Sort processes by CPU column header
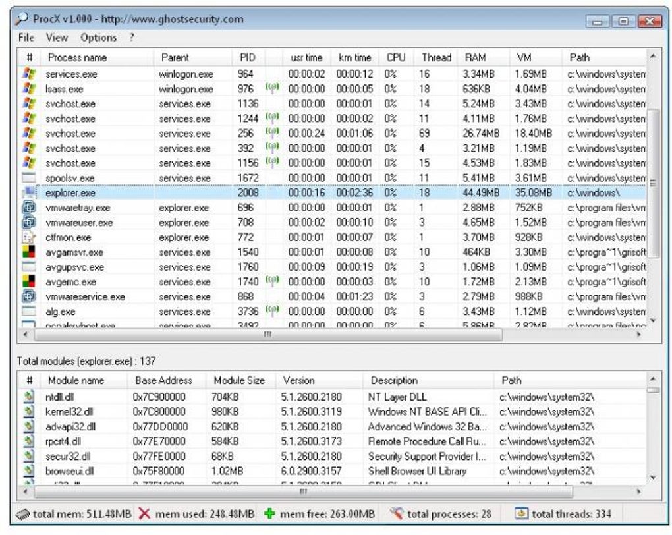This screenshot has width=672, height=535. (x=397, y=57)
